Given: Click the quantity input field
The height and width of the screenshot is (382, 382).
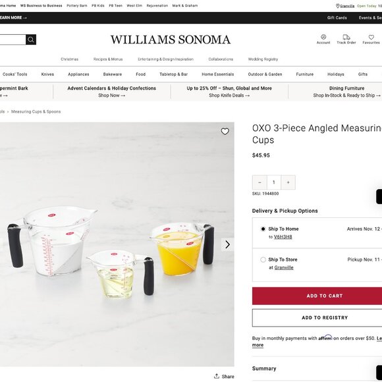Looking at the screenshot, I should point(274,182).
